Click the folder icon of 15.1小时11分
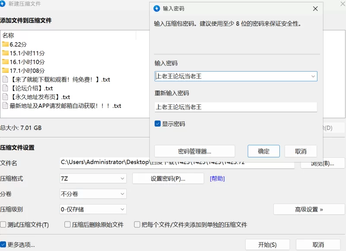The width and height of the screenshot is (346, 251). point(5,53)
